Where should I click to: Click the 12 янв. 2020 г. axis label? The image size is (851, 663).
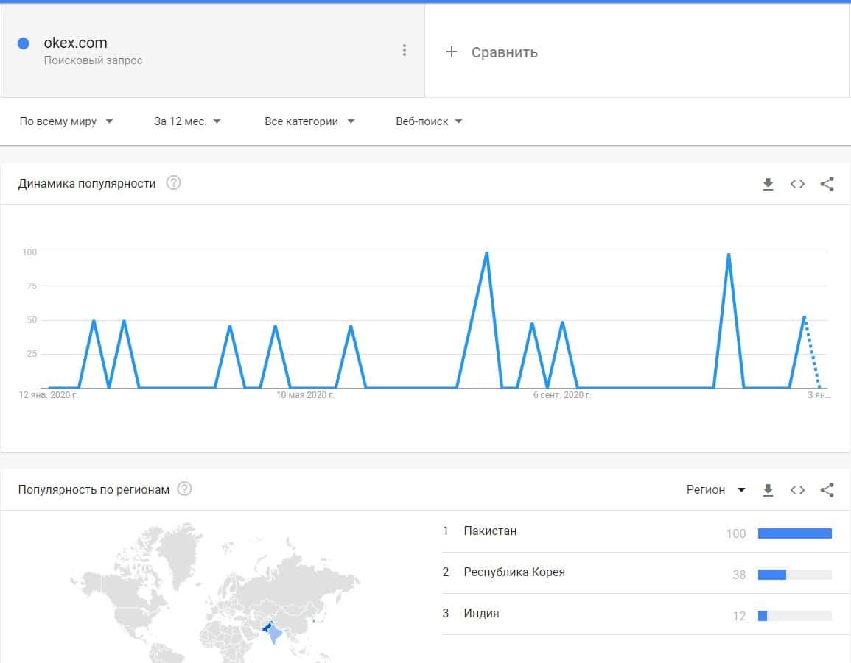coord(49,395)
